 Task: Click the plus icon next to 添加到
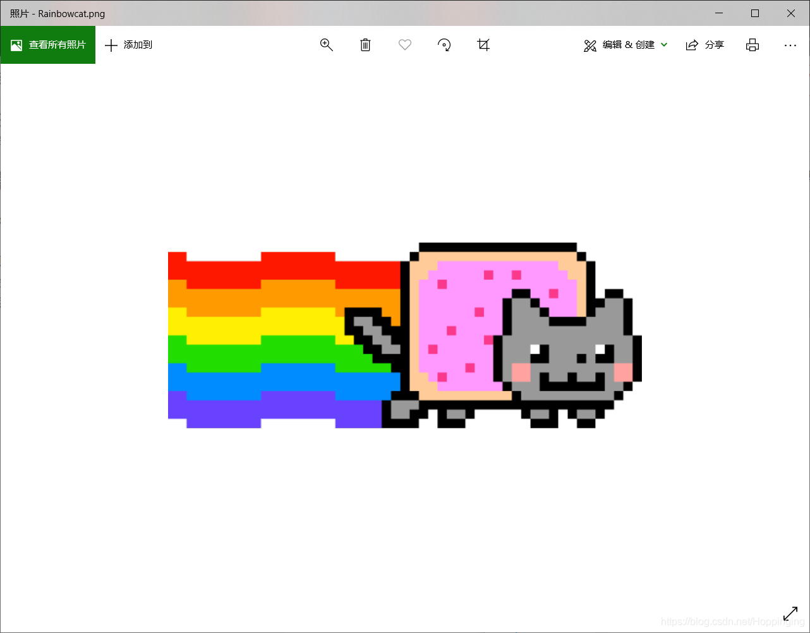tap(111, 45)
